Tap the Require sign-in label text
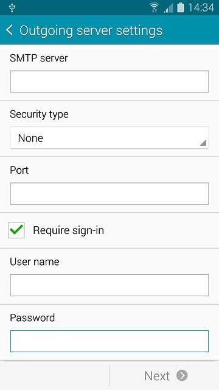219x390 pixels. [x=68, y=230]
